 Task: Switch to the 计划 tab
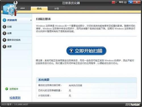(x=57, y=9)
